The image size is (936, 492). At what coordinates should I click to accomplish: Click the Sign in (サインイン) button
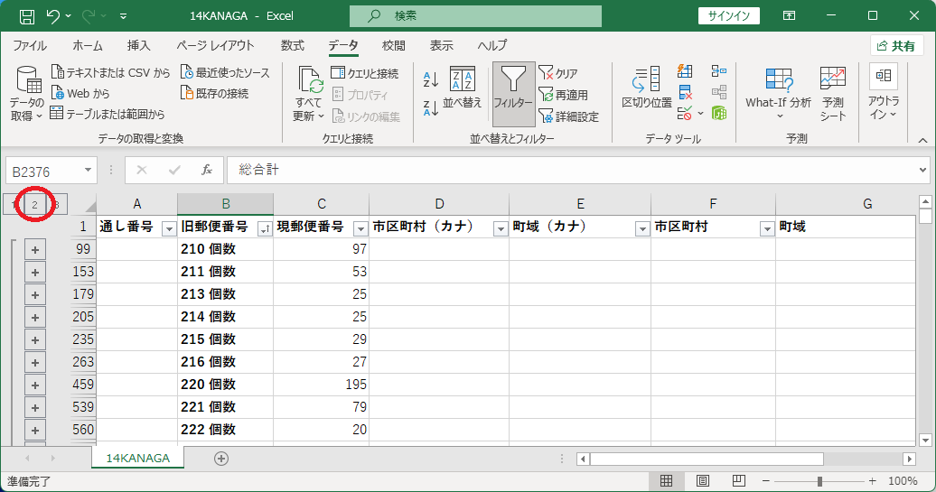click(x=729, y=16)
